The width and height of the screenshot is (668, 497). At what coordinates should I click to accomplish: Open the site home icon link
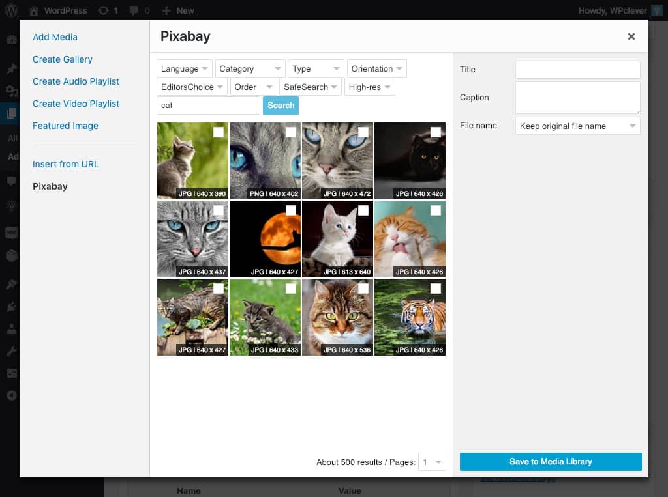tap(34, 10)
